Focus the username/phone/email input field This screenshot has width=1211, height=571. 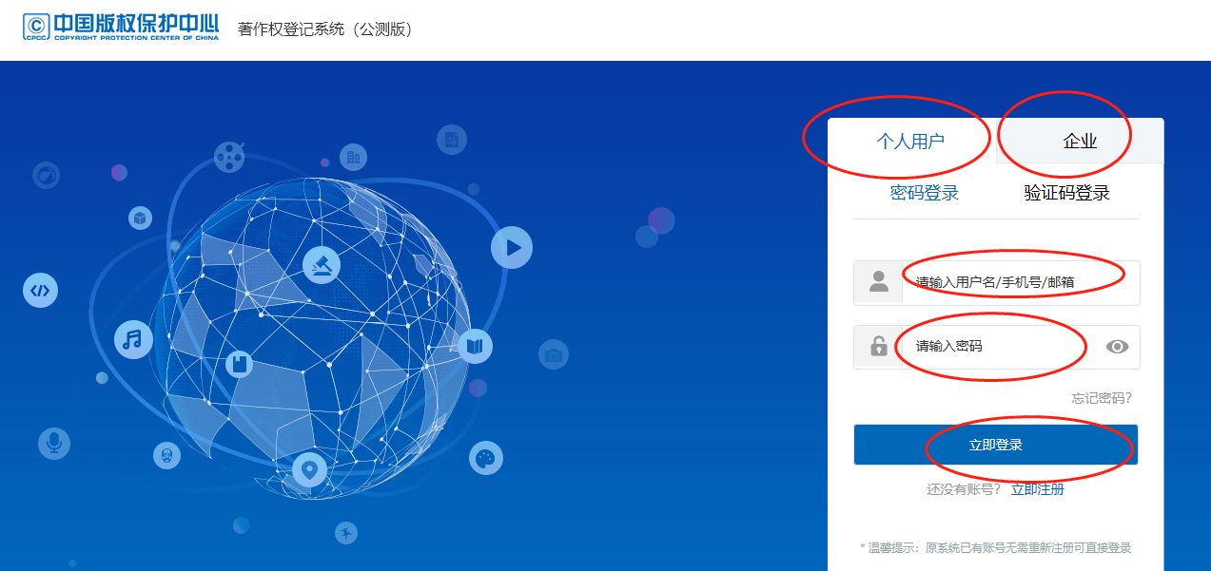(x=1018, y=282)
